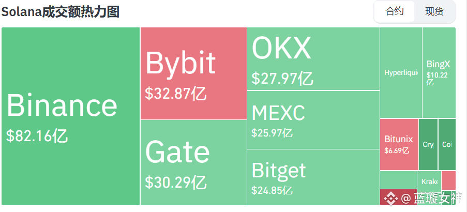The height and width of the screenshot is (212, 467).
Task: Open the Gate $30.29亿 block
Action: 193,162
